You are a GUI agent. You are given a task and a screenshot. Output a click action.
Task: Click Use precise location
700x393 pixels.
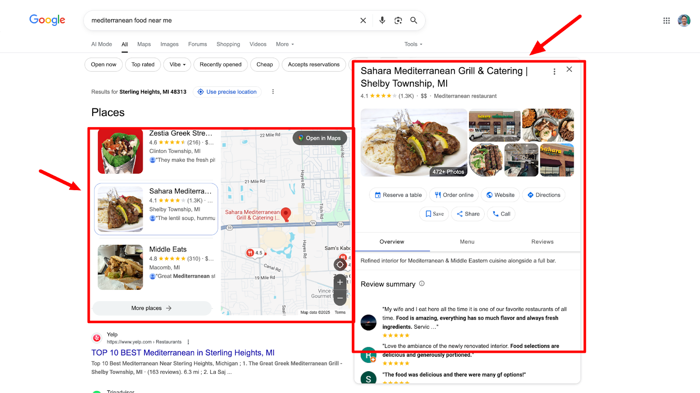tap(227, 92)
